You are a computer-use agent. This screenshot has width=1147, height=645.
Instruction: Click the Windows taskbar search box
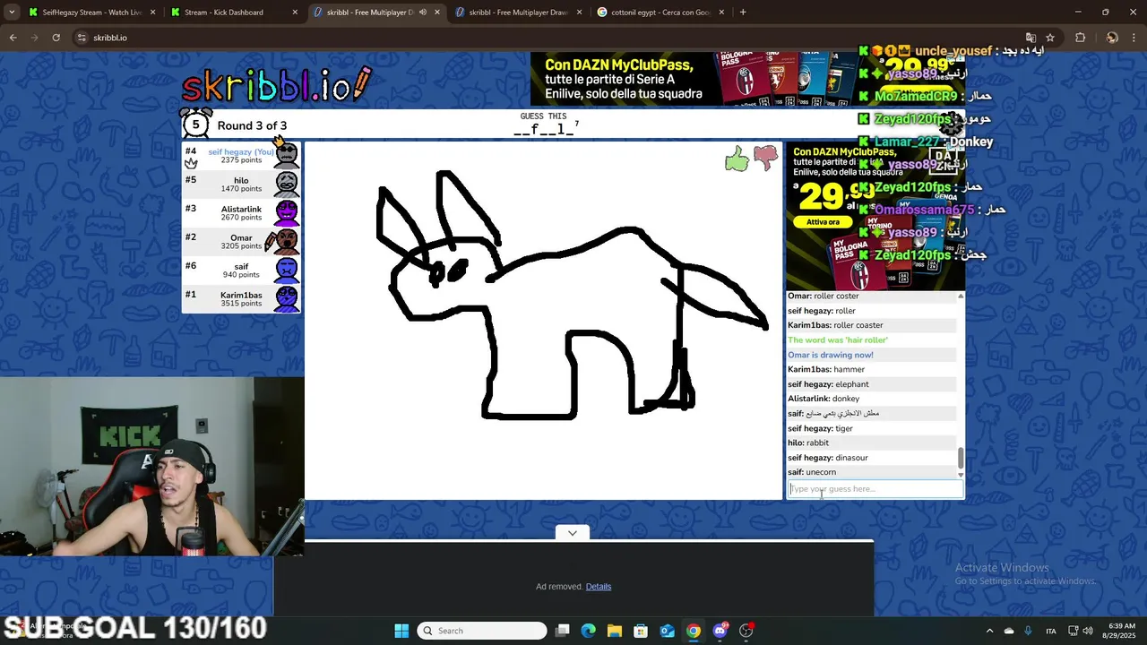coord(482,631)
